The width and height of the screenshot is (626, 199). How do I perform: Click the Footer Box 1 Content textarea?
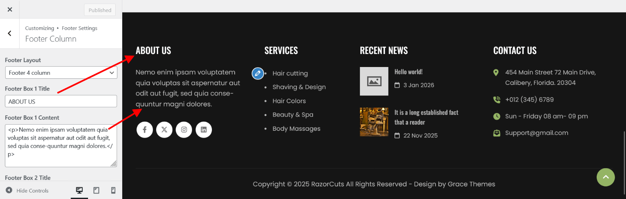tap(61, 145)
